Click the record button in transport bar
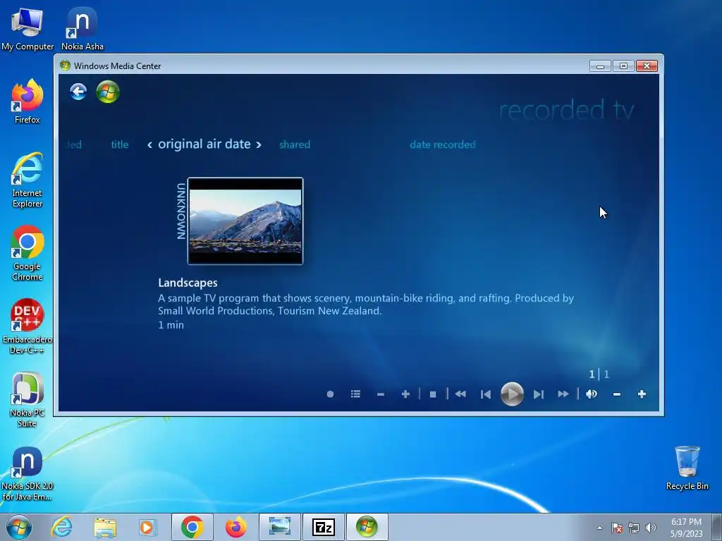This screenshot has height=541, width=722. click(330, 394)
